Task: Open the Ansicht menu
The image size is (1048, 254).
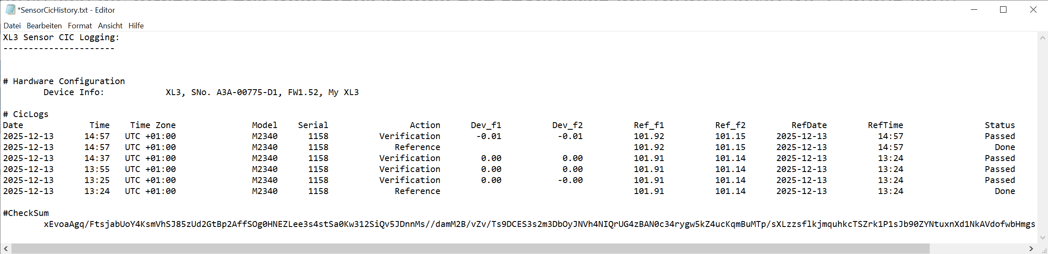Action: [x=110, y=26]
